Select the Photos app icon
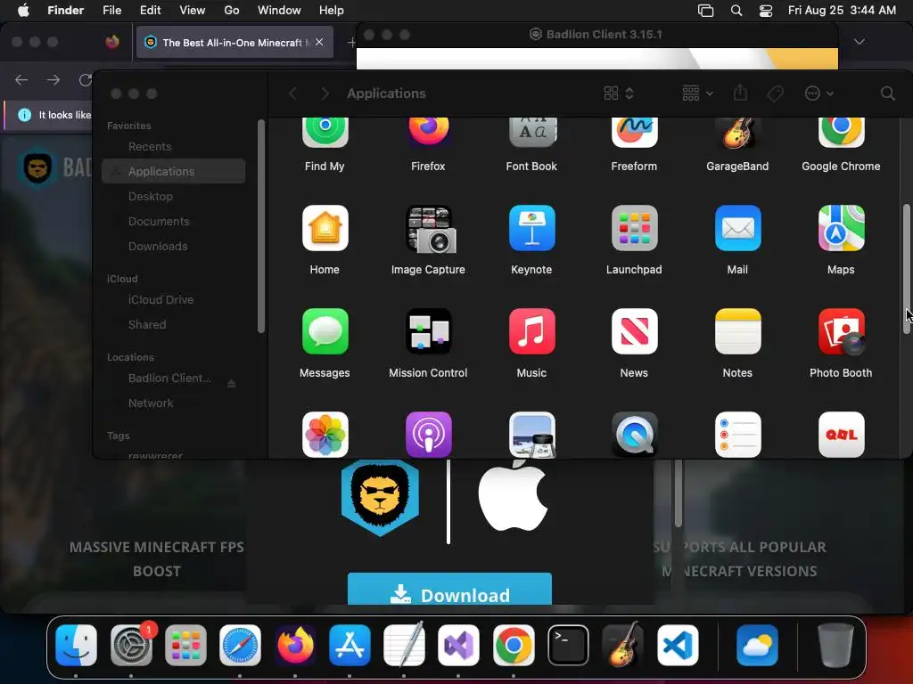This screenshot has height=684, width=913. (325, 435)
